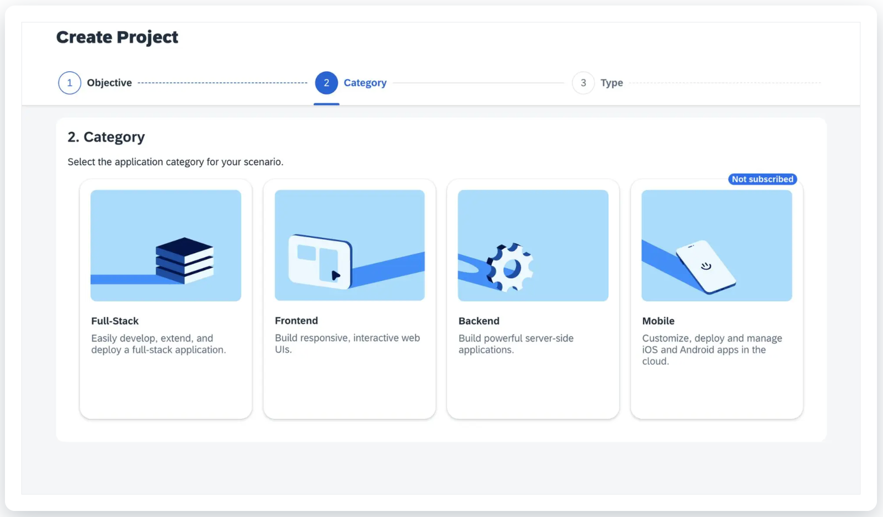The height and width of the screenshot is (517, 883).
Task: Jump to the Type step label
Action: pos(611,83)
